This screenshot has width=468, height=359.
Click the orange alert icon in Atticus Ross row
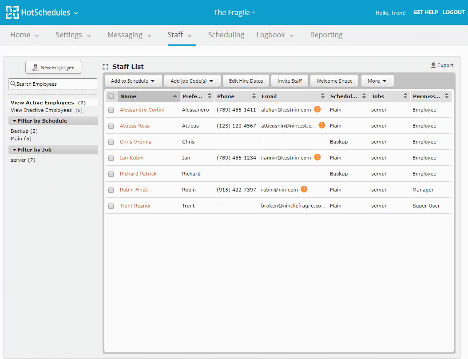pyautogui.click(x=322, y=125)
